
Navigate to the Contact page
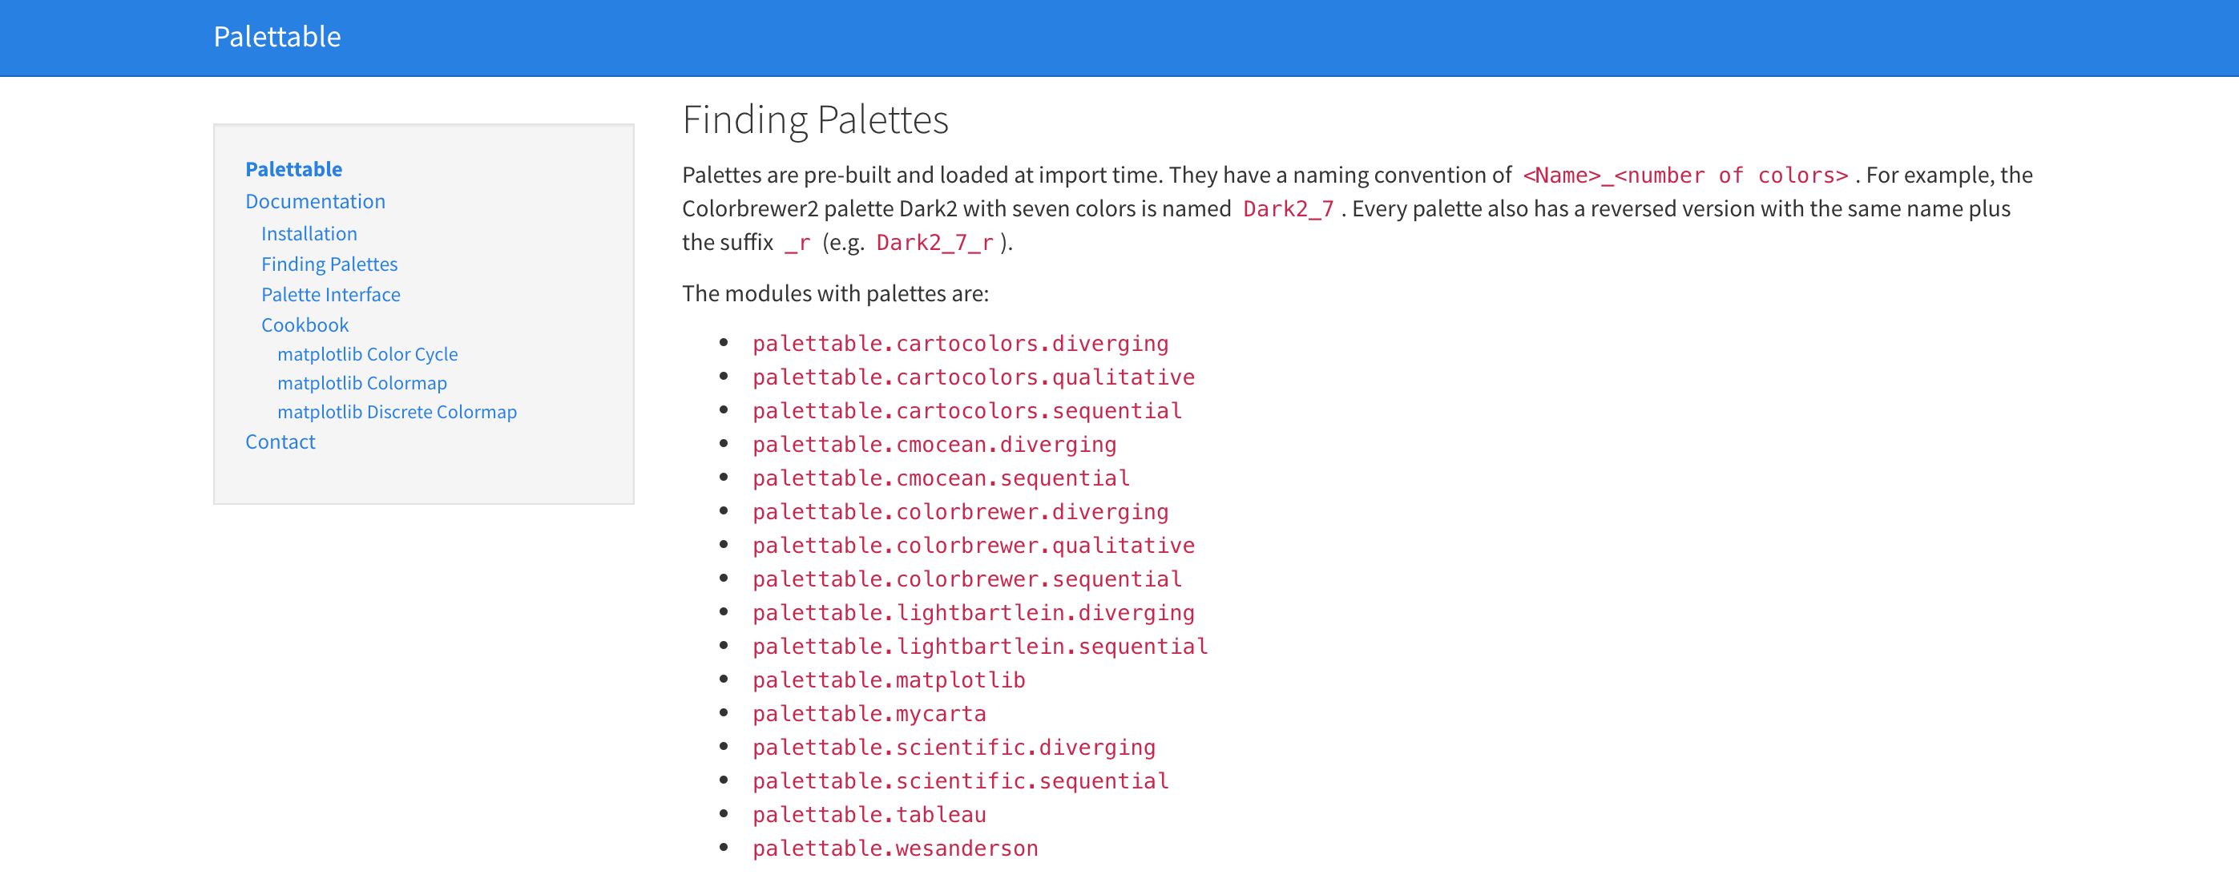pos(280,441)
